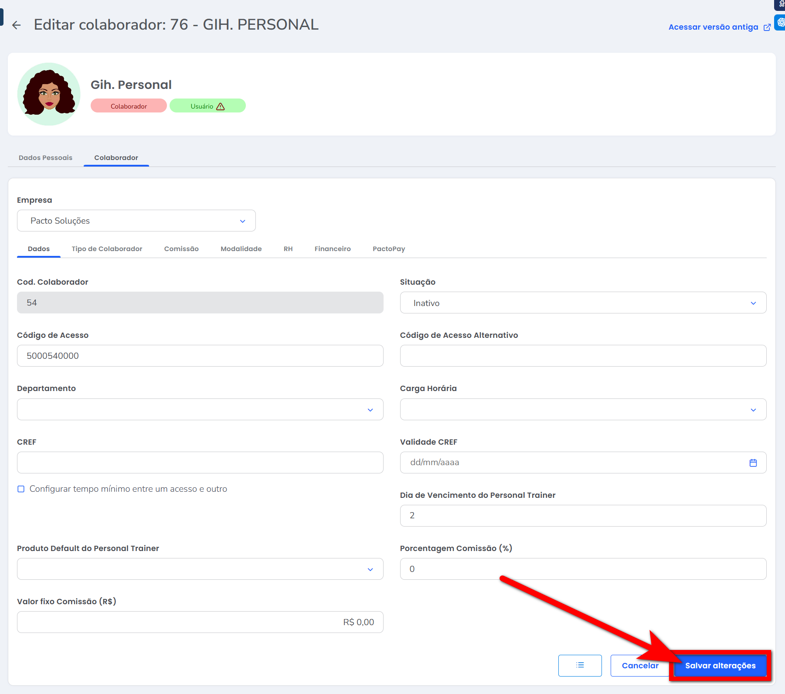Click the back arrow beside Editar colaborador

[x=17, y=25]
